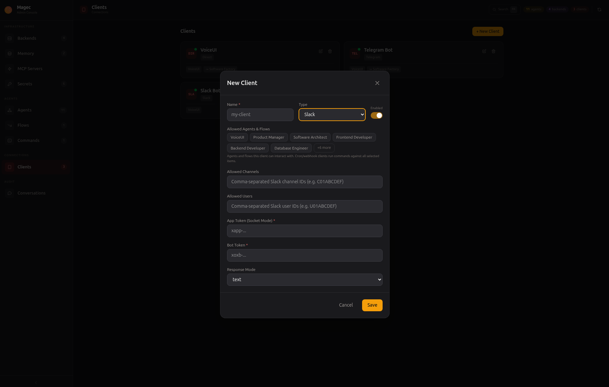Screen dimensions: 609x387
Task: Go to MCP Servers in sidebar
Action: coord(30,69)
